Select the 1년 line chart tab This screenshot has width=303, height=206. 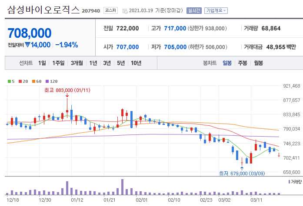(93, 63)
